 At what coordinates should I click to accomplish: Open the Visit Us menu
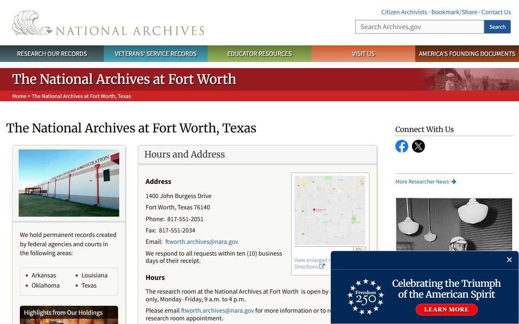pyautogui.click(x=363, y=53)
